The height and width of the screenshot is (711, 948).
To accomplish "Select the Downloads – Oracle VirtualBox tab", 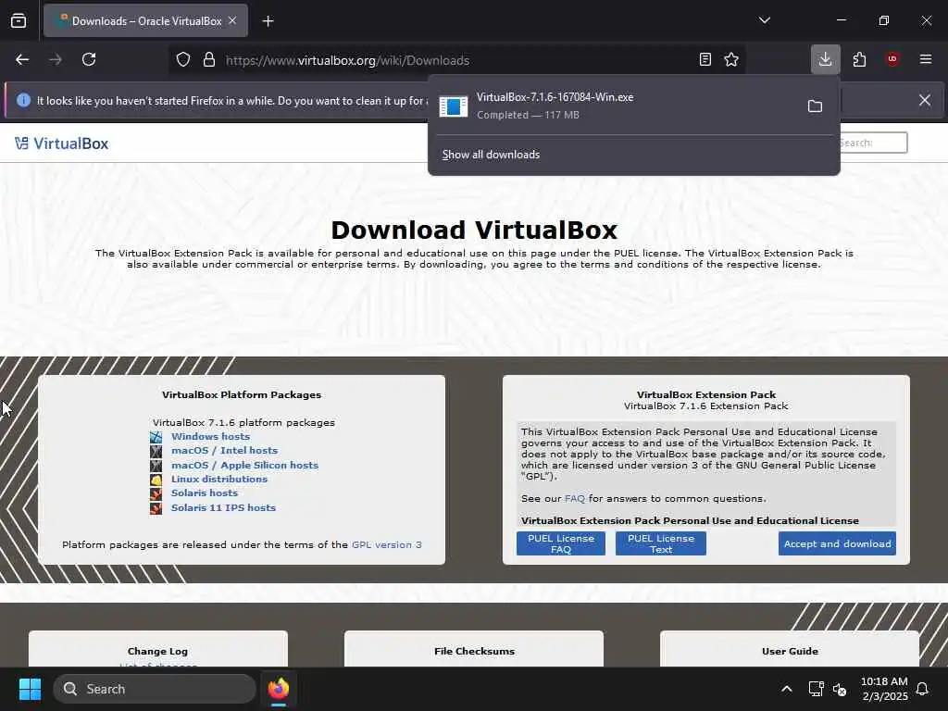I will pos(145,20).
